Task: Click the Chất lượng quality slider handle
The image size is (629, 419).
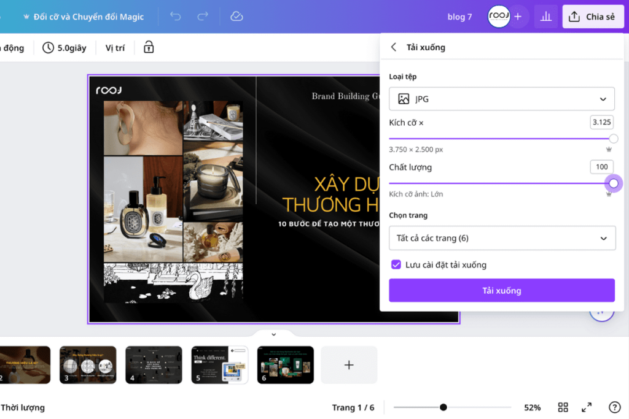Action: [x=614, y=183]
